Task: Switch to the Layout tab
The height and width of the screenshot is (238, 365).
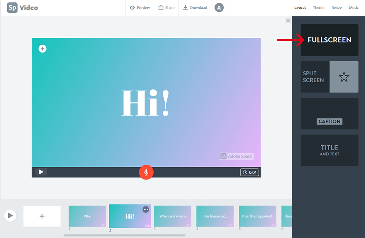Action: point(300,8)
